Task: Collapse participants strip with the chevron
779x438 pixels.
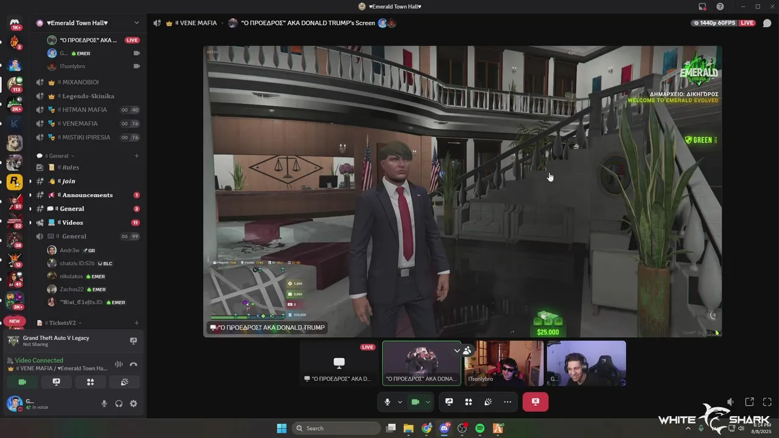Action: (x=457, y=350)
